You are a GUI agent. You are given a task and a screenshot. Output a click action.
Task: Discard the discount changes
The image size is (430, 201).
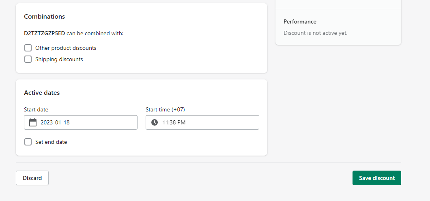point(32,178)
